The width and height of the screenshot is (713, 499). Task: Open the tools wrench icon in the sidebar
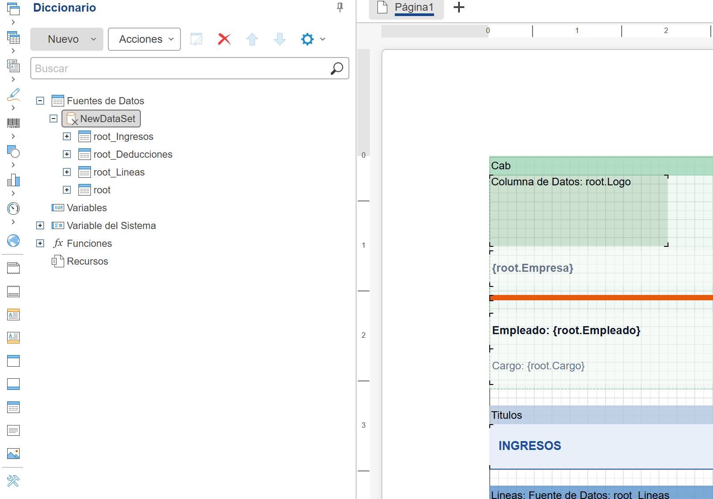13,481
